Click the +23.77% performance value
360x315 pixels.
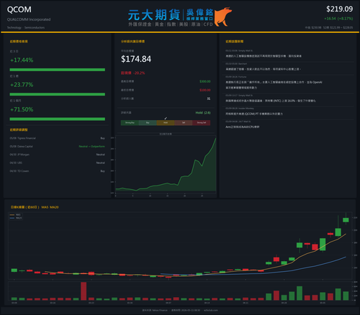pos(22,85)
